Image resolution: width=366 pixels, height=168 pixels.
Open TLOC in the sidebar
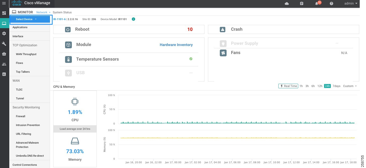(x=19, y=90)
